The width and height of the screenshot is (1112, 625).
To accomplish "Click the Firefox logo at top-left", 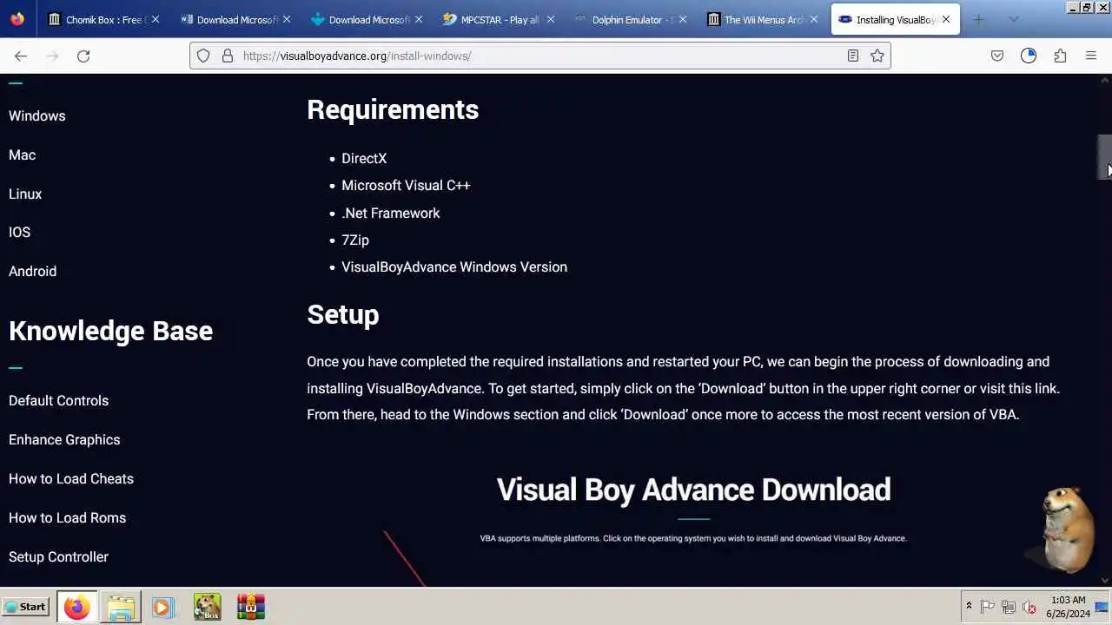I will coord(17,19).
